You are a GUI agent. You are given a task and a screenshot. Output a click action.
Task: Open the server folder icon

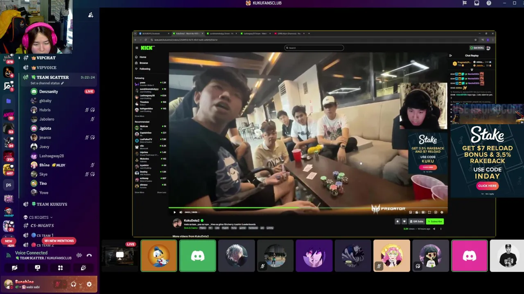(9, 101)
